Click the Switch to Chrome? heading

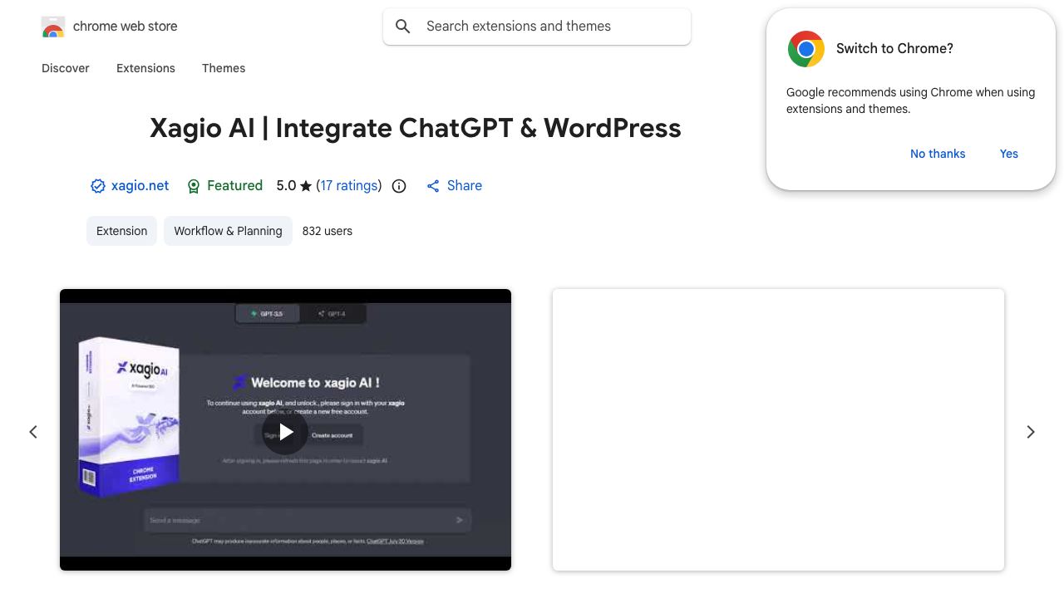(894, 48)
